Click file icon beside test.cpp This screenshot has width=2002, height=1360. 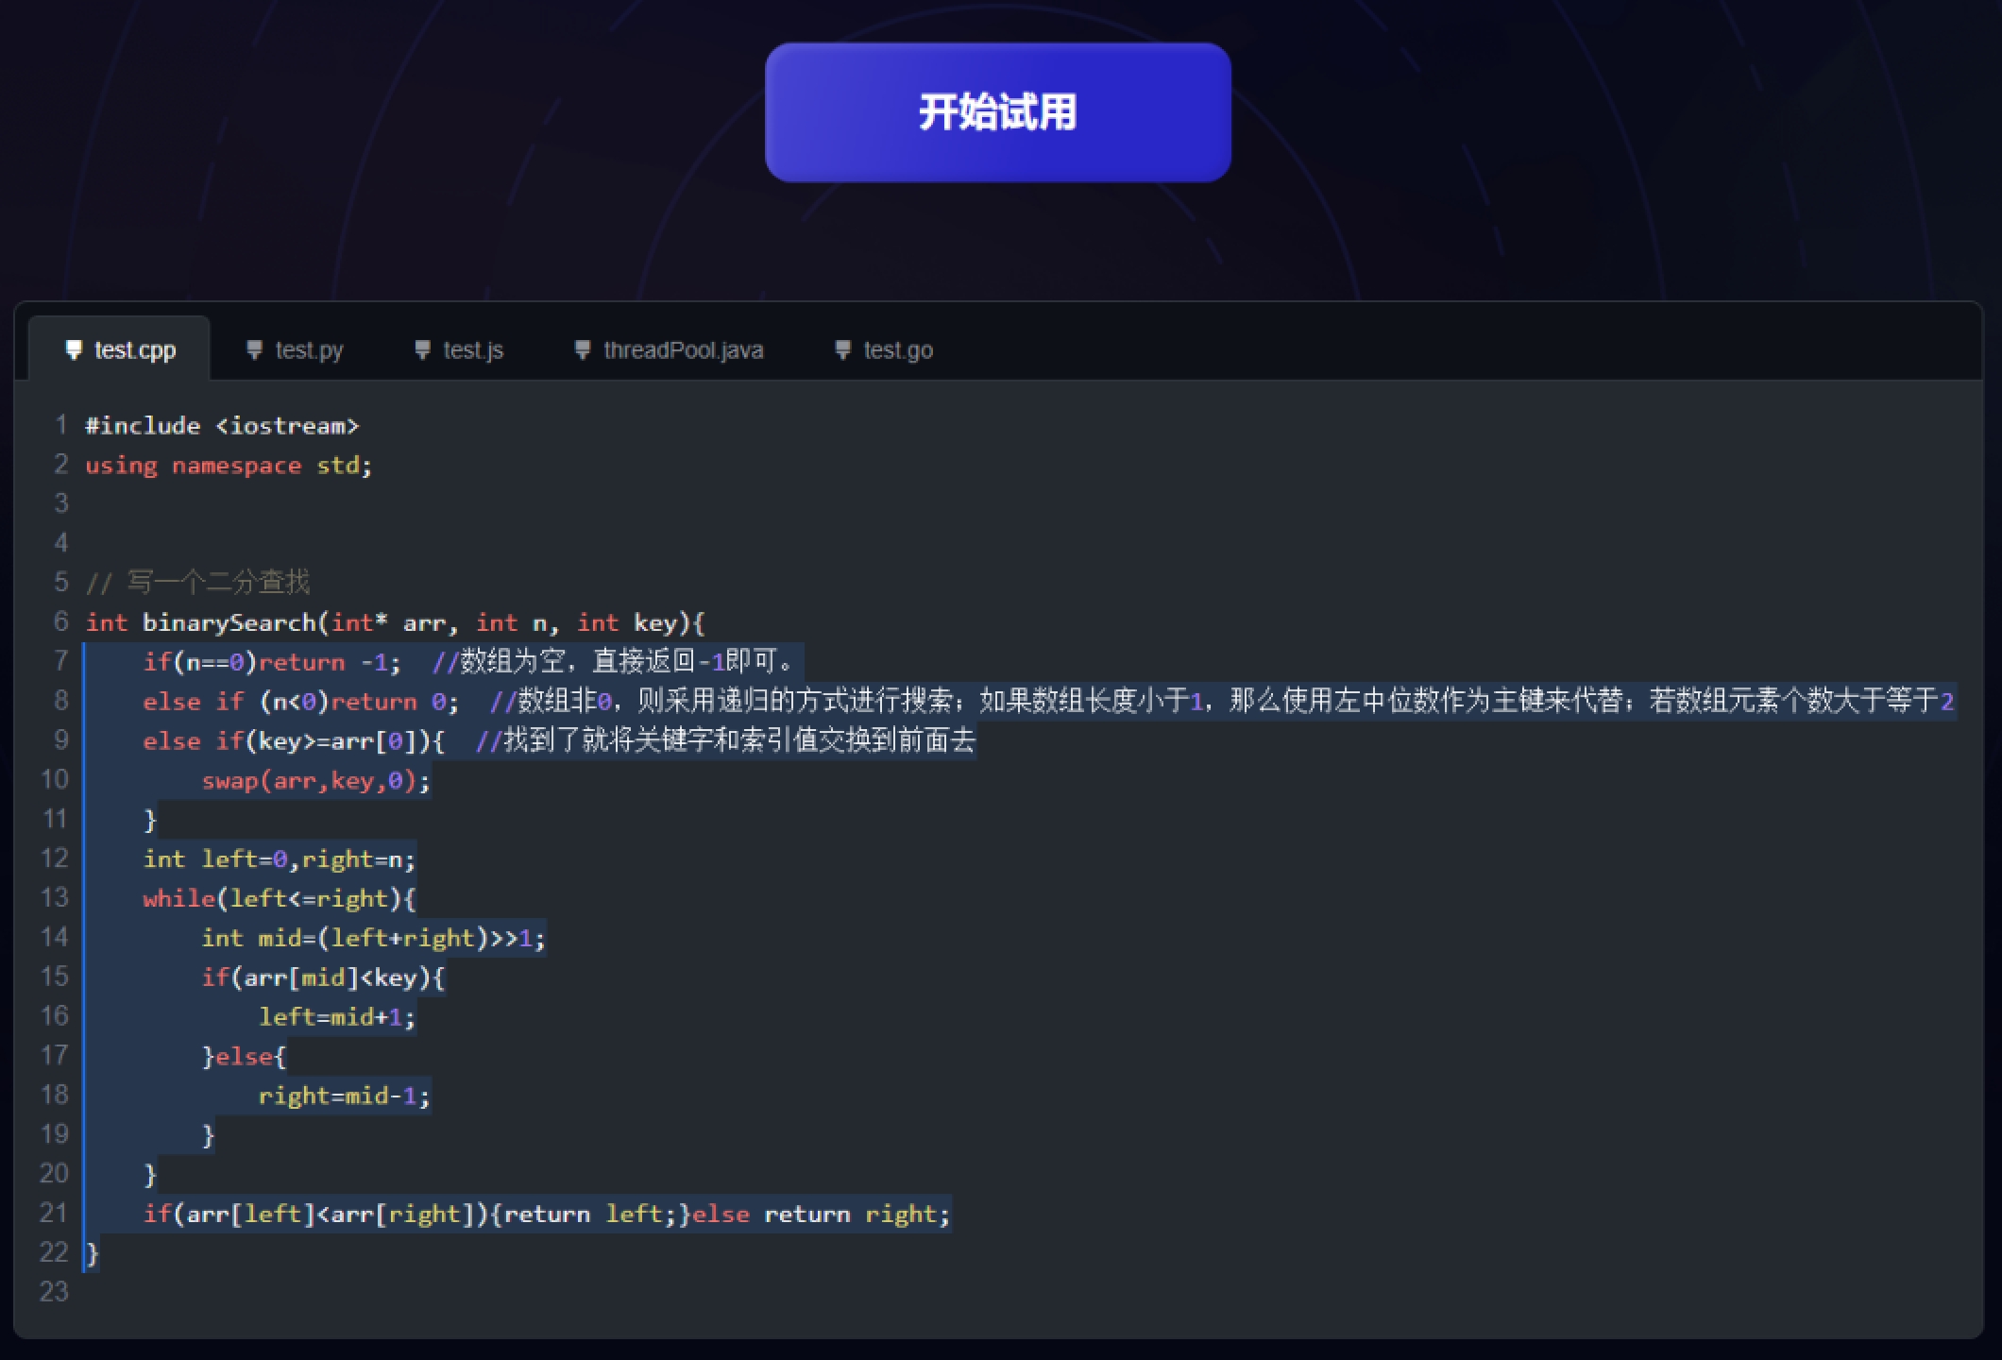[x=74, y=350]
